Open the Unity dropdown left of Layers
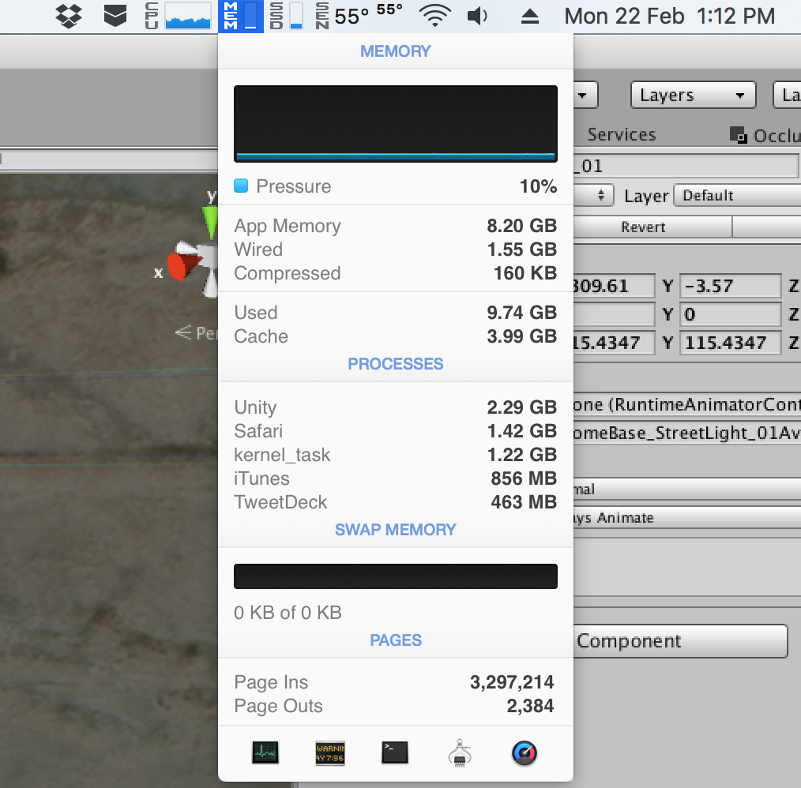This screenshot has height=788, width=801. point(585,95)
